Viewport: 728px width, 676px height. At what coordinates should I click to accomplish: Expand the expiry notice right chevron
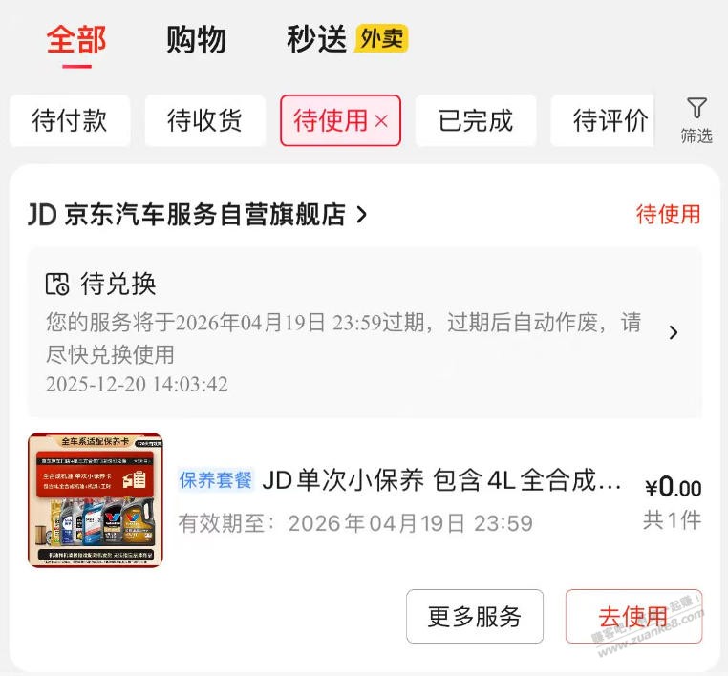tap(674, 332)
